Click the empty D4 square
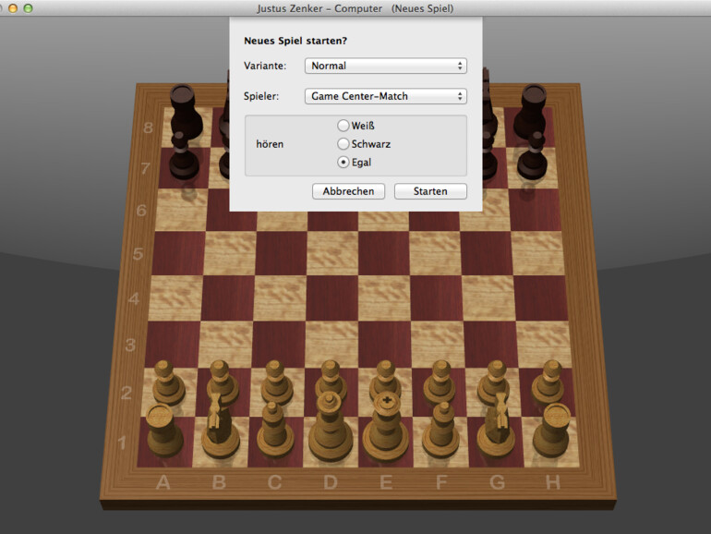 tap(332, 297)
